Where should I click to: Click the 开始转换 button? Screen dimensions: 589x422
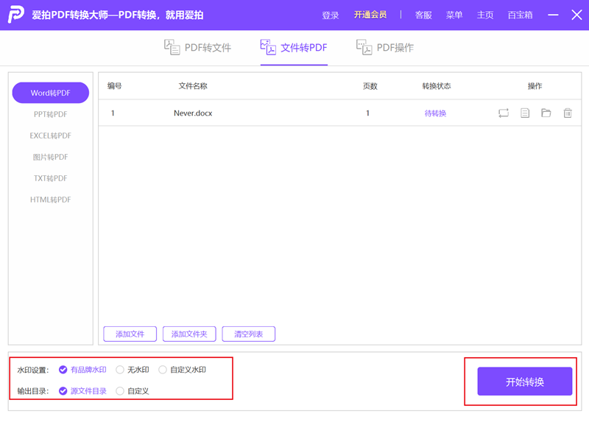tap(525, 381)
